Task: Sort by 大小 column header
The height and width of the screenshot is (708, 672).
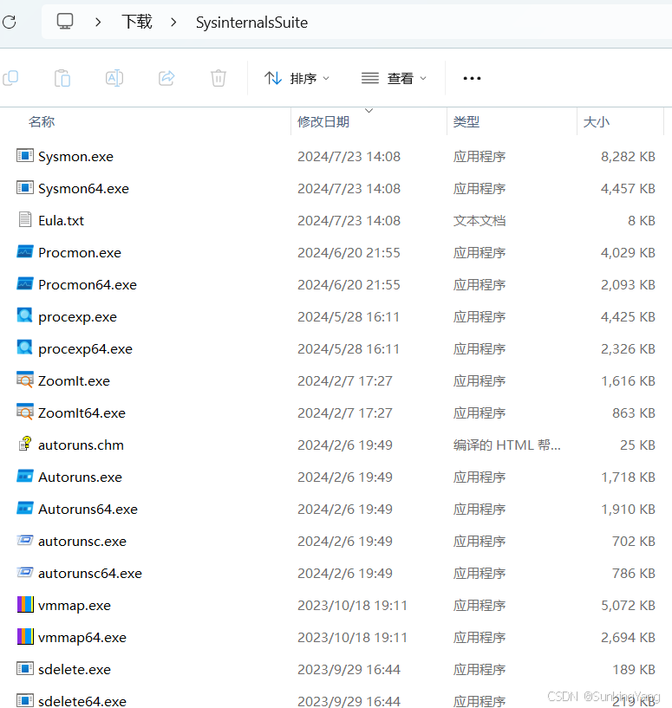Action: coord(597,121)
